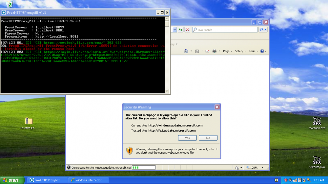
Task: Click scroll down arrow in ProxHTTPSProxyMII console
Action: click(x=167, y=91)
